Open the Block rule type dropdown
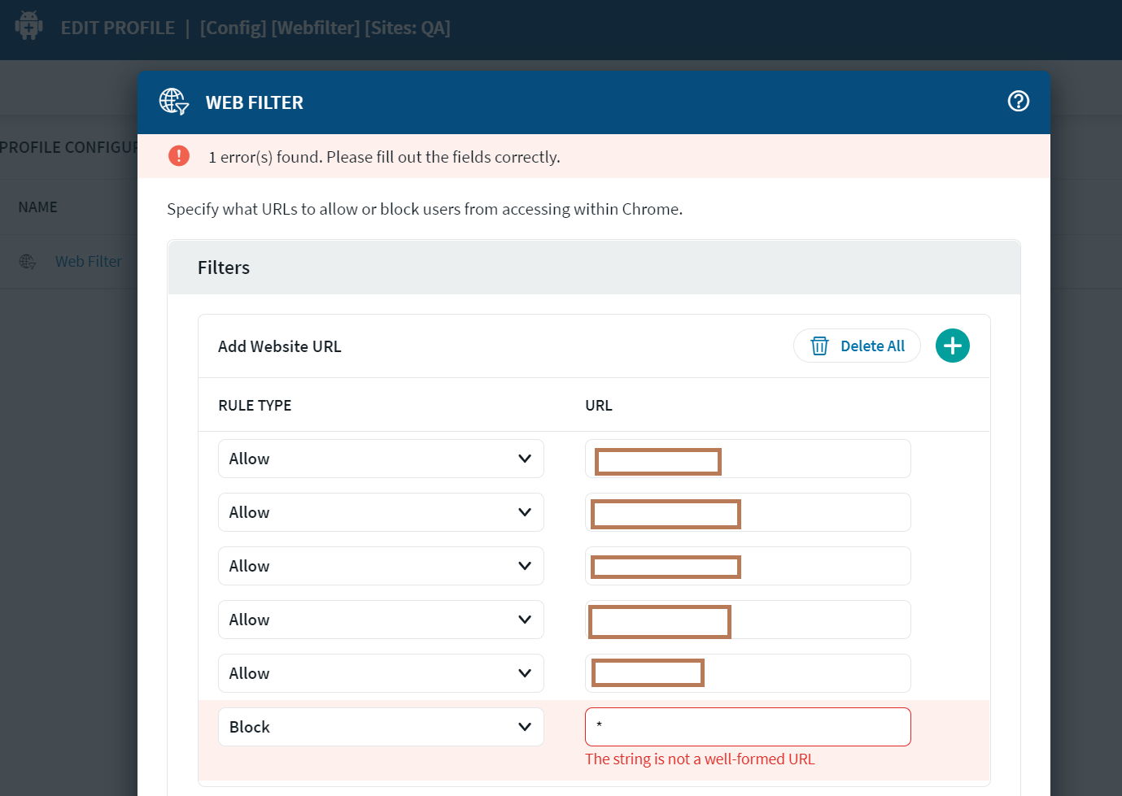1122x796 pixels. click(381, 727)
